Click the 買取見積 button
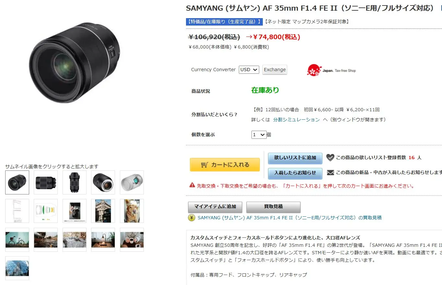 (273, 207)
